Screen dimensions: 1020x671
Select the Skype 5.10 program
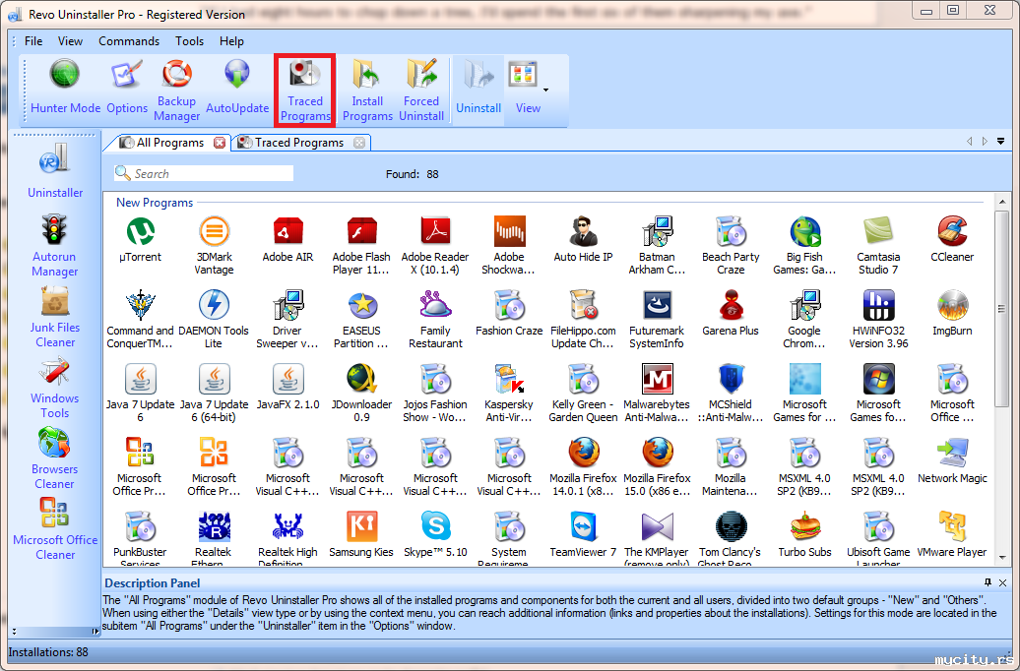(x=435, y=534)
